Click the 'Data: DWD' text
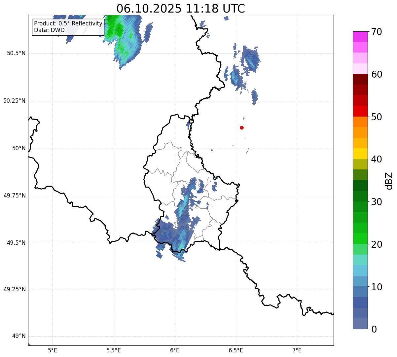 click(x=49, y=30)
